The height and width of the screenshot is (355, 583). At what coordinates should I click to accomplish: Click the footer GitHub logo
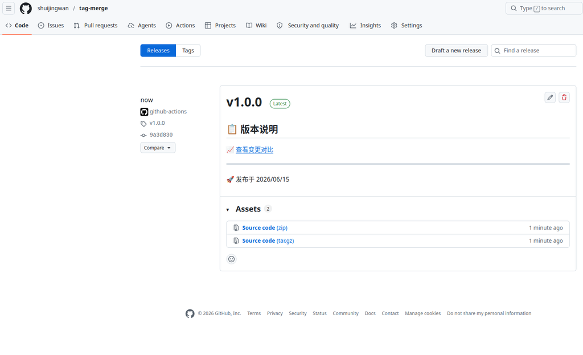coord(190,314)
